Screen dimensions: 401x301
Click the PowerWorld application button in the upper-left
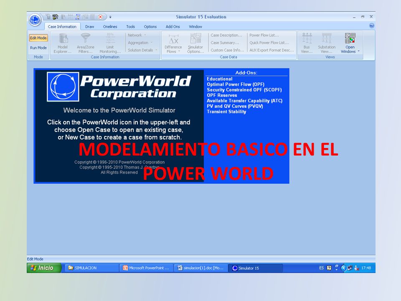click(35, 20)
